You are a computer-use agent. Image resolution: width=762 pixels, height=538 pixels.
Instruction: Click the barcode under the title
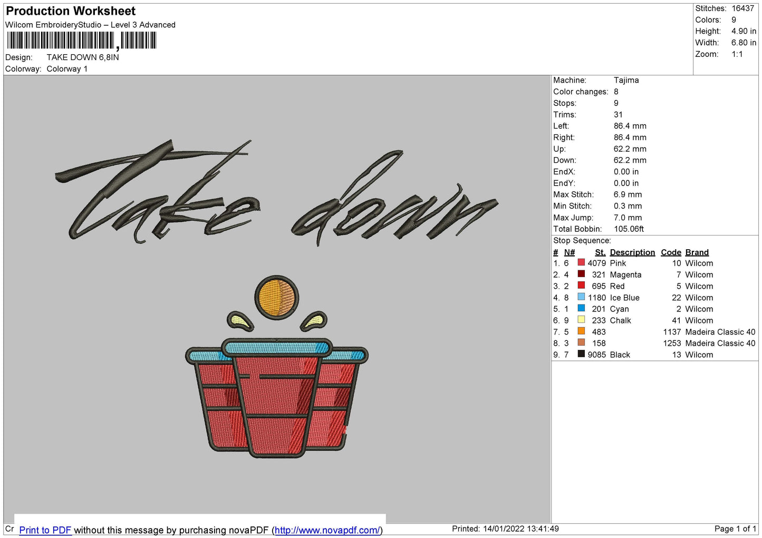click(82, 41)
